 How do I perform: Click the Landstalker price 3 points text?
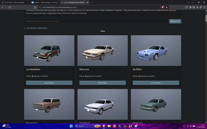(x=37, y=76)
